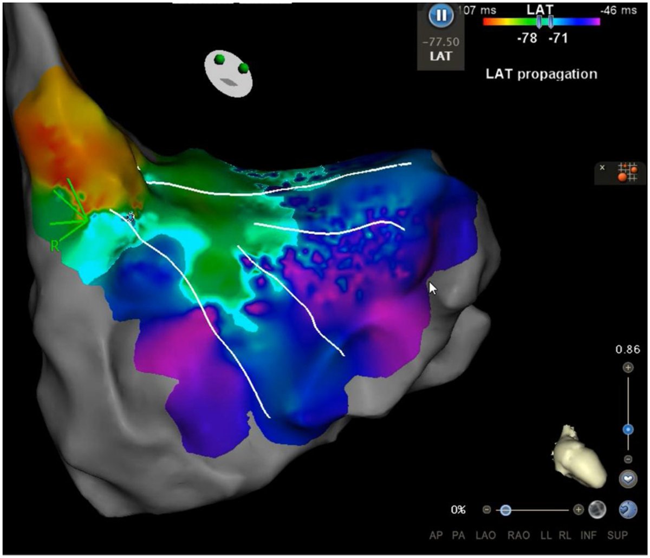This screenshot has width=650, height=558.
Task: Click the 0% transparency value
Action: 458,510
